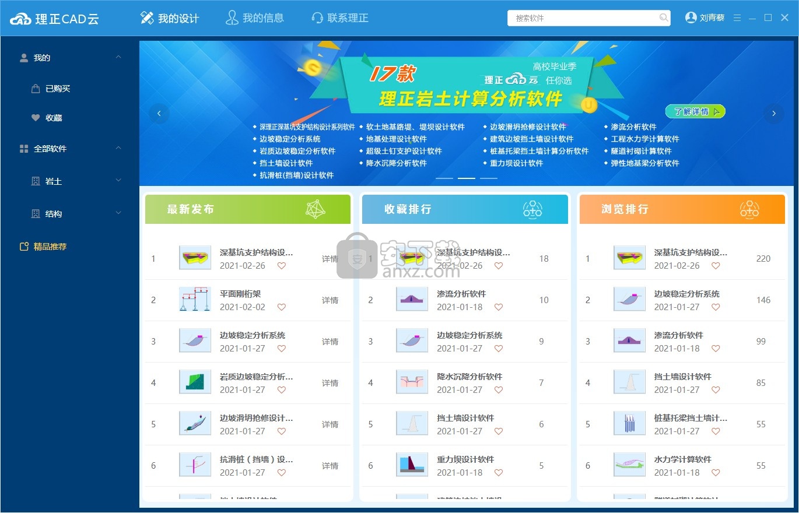Favorite 重力坝设计软件 heart icon
The image size is (799, 513).
point(499,473)
